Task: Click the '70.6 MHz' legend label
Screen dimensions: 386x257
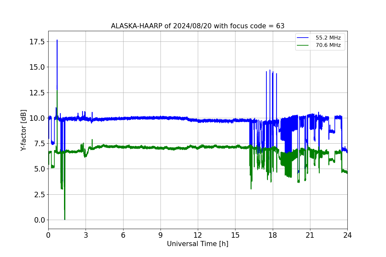Action: (328, 45)
